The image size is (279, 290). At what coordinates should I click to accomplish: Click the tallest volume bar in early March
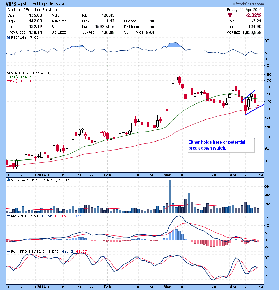(170, 197)
